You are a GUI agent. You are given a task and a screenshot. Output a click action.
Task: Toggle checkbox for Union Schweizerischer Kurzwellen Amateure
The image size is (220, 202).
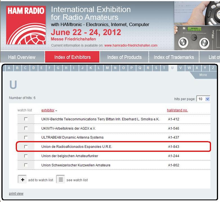coord(26,165)
